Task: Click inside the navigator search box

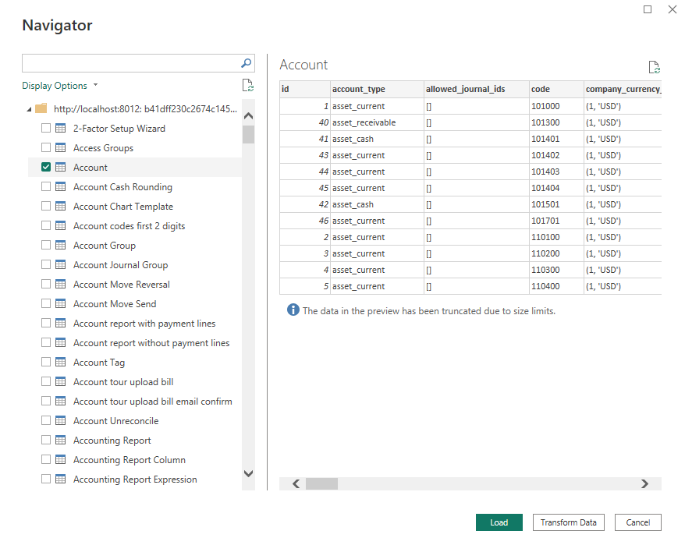Action: pos(129,64)
